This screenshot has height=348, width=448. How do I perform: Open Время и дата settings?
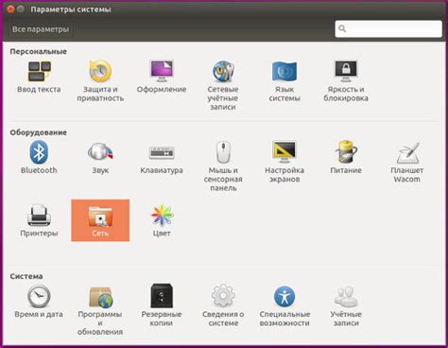coord(39,301)
